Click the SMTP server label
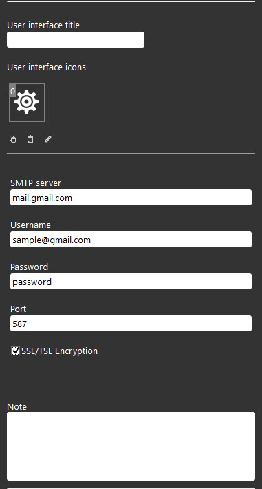The width and height of the screenshot is (262, 489). pyautogui.click(x=36, y=183)
